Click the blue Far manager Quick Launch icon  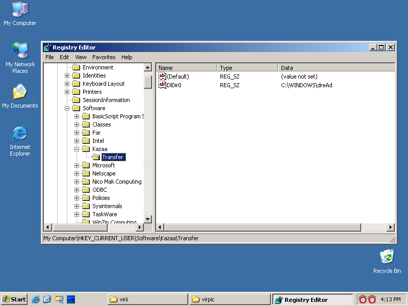click(x=71, y=299)
